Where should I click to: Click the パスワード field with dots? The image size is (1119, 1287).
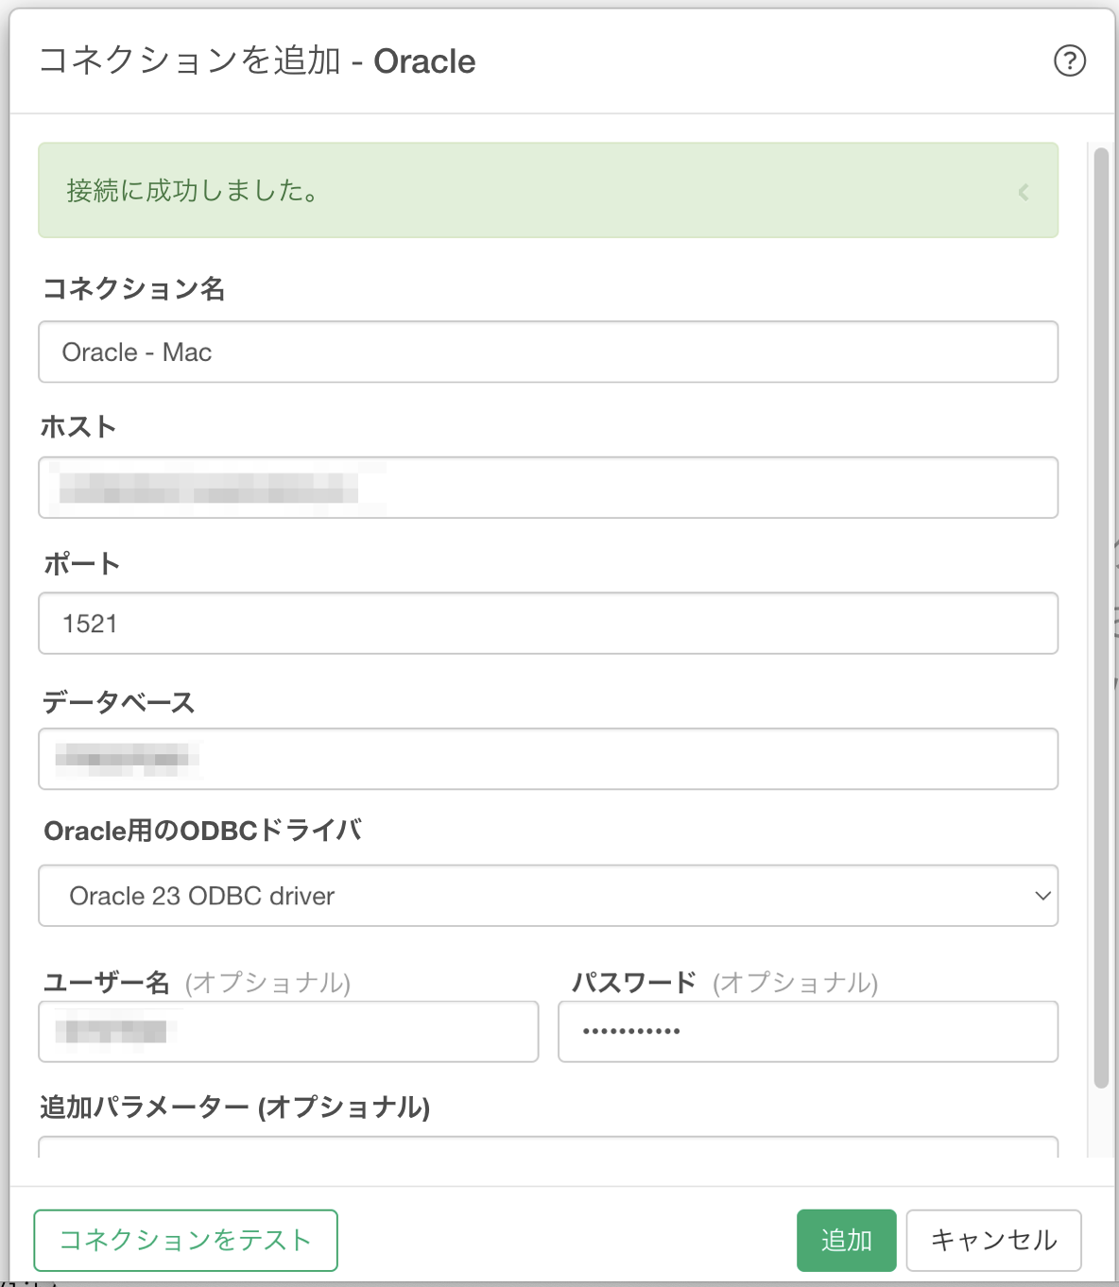click(x=808, y=1032)
